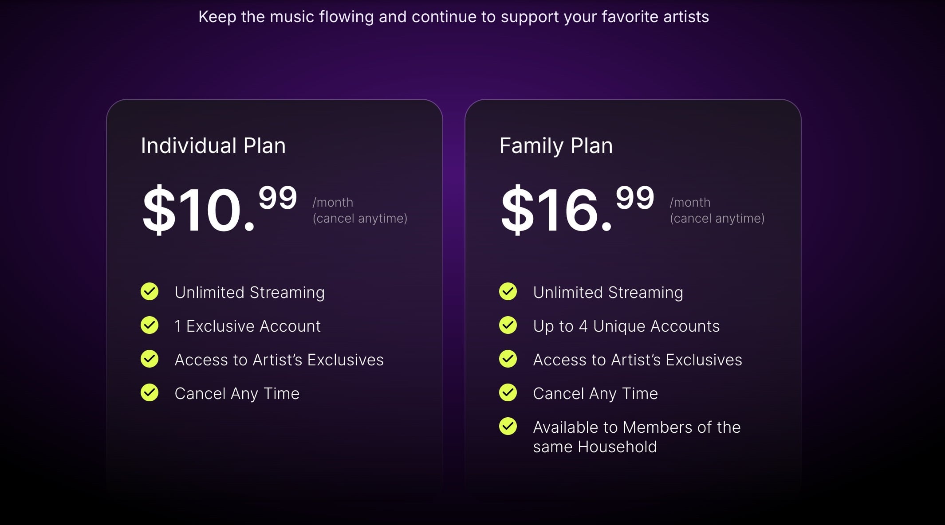Click Family Plan's Access to Artist's Exclusives checkmark
Viewport: 945px width, 525px height.
point(508,359)
